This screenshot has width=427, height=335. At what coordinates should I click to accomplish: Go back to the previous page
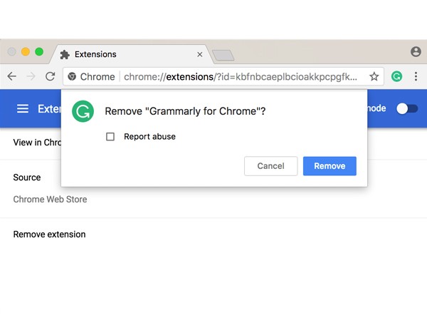[x=12, y=76]
